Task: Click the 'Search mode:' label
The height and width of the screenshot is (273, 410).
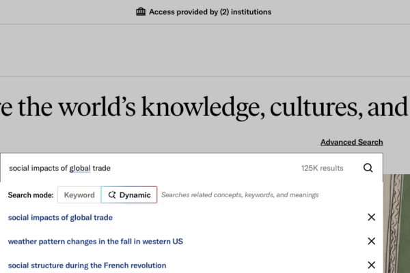Action: click(x=31, y=195)
